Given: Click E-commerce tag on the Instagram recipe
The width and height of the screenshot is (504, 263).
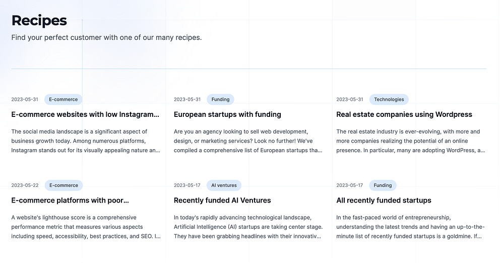Looking at the screenshot, I should (x=64, y=99).
